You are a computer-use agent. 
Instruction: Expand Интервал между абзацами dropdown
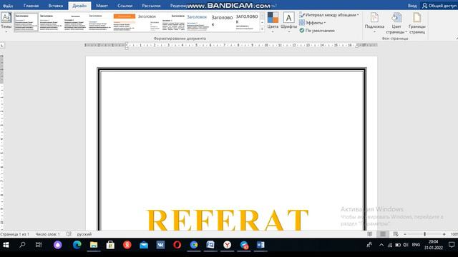pos(329,14)
